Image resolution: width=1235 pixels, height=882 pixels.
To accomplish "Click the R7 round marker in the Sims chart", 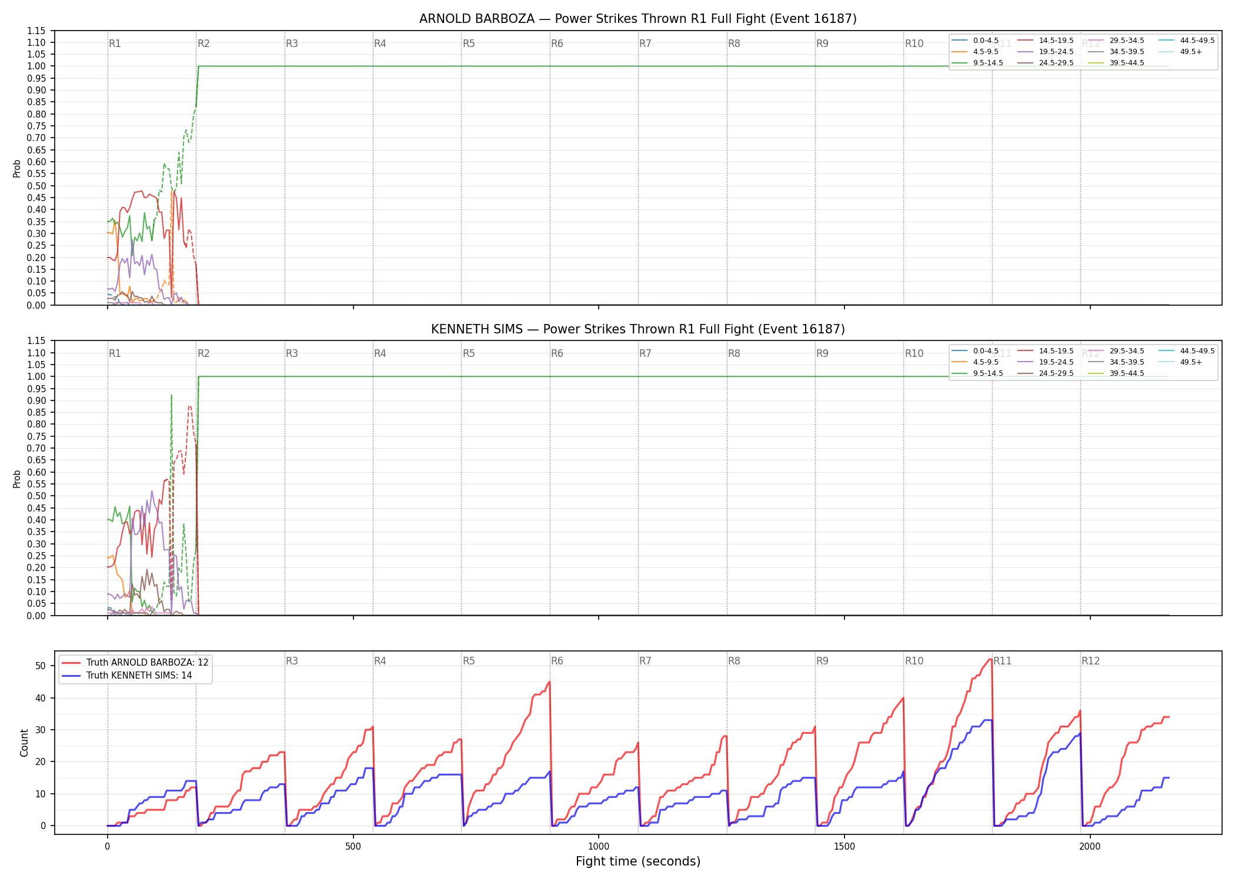I will coord(645,353).
